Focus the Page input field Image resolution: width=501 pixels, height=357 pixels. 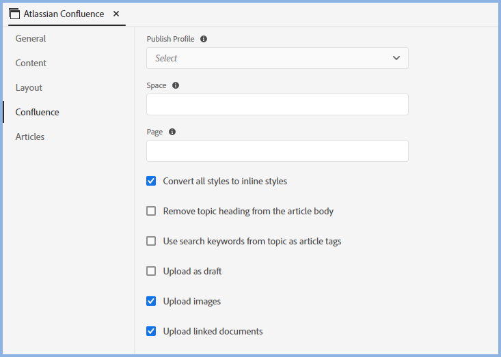[277, 151]
